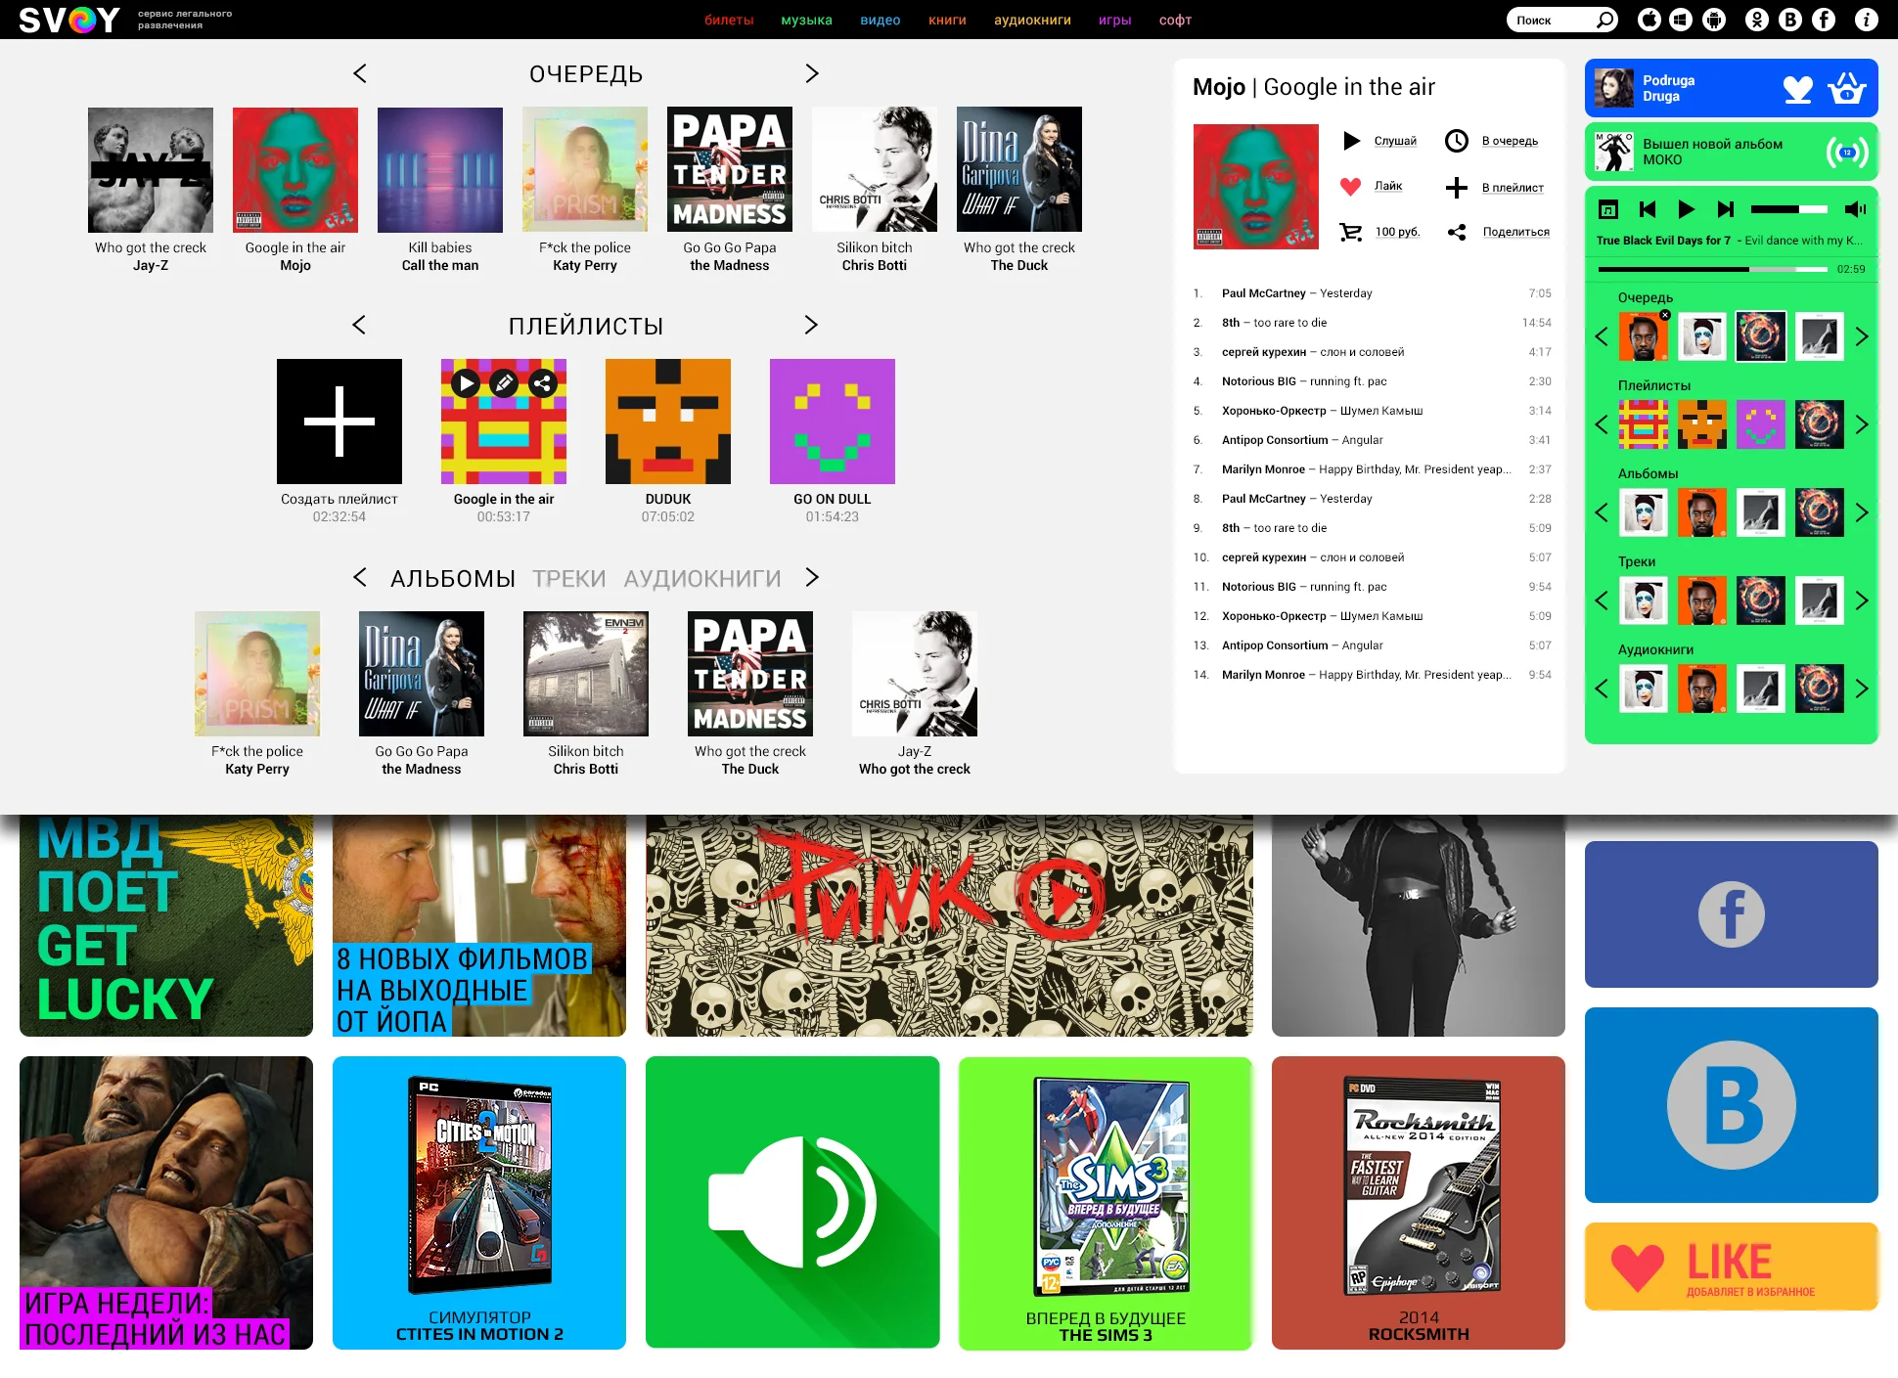1898x1378 pixels.
Task: Open the музыка menu item
Action: click(806, 20)
